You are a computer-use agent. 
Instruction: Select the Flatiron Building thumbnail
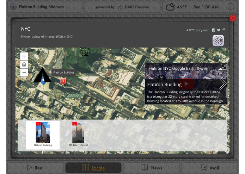(43, 135)
